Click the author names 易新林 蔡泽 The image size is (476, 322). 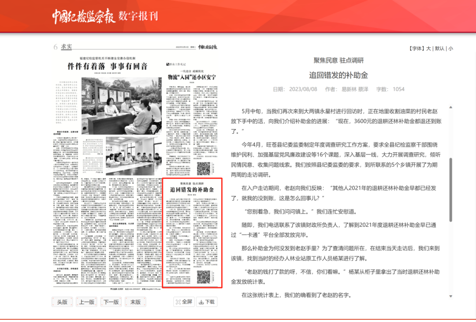click(x=355, y=89)
